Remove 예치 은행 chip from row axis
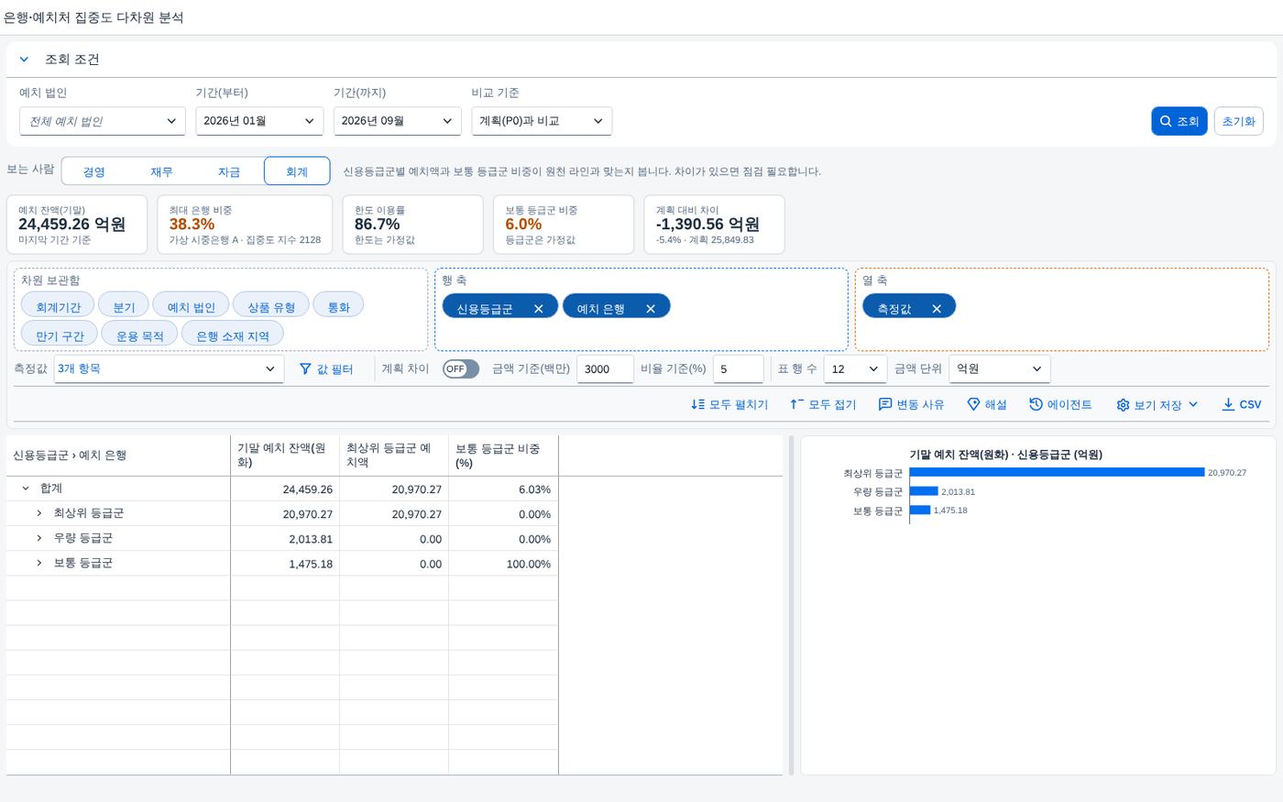 point(651,309)
